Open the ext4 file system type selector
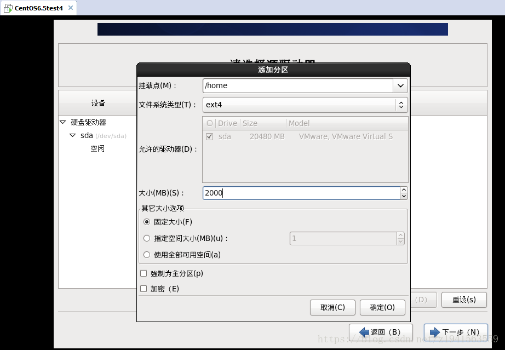 305,105
